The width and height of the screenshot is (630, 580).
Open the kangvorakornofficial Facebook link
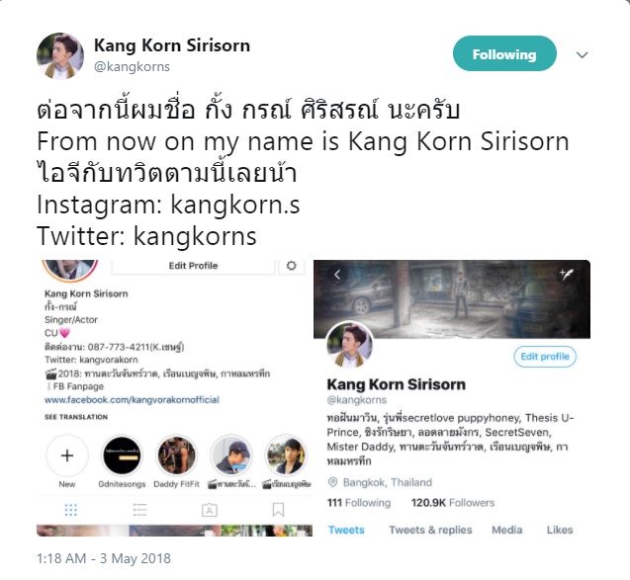(132, 400)
